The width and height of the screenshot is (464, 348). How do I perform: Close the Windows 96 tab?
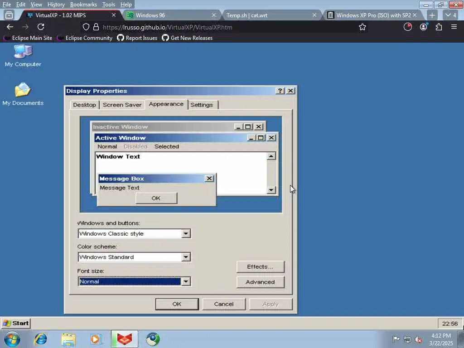[x=214, y=15]
